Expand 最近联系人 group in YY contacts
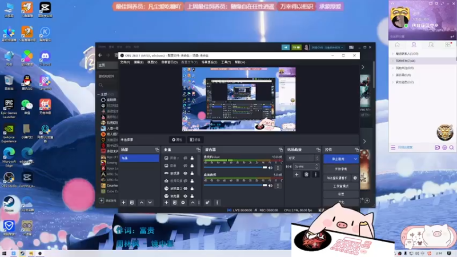Image resolution: width=457 pixels, height=257 pixels. click(x=393, y=54)
